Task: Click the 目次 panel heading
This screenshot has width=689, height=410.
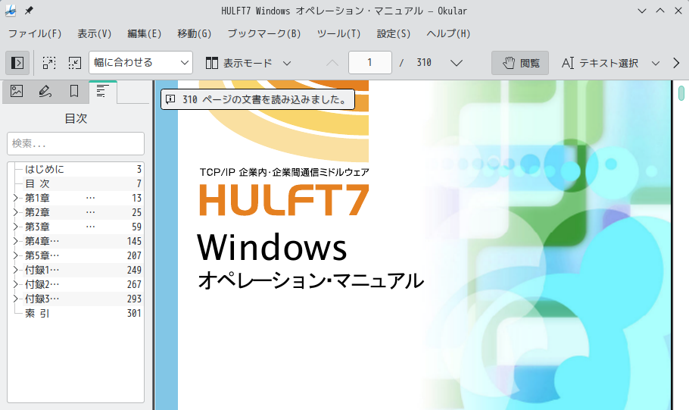Action: point(76,118)
